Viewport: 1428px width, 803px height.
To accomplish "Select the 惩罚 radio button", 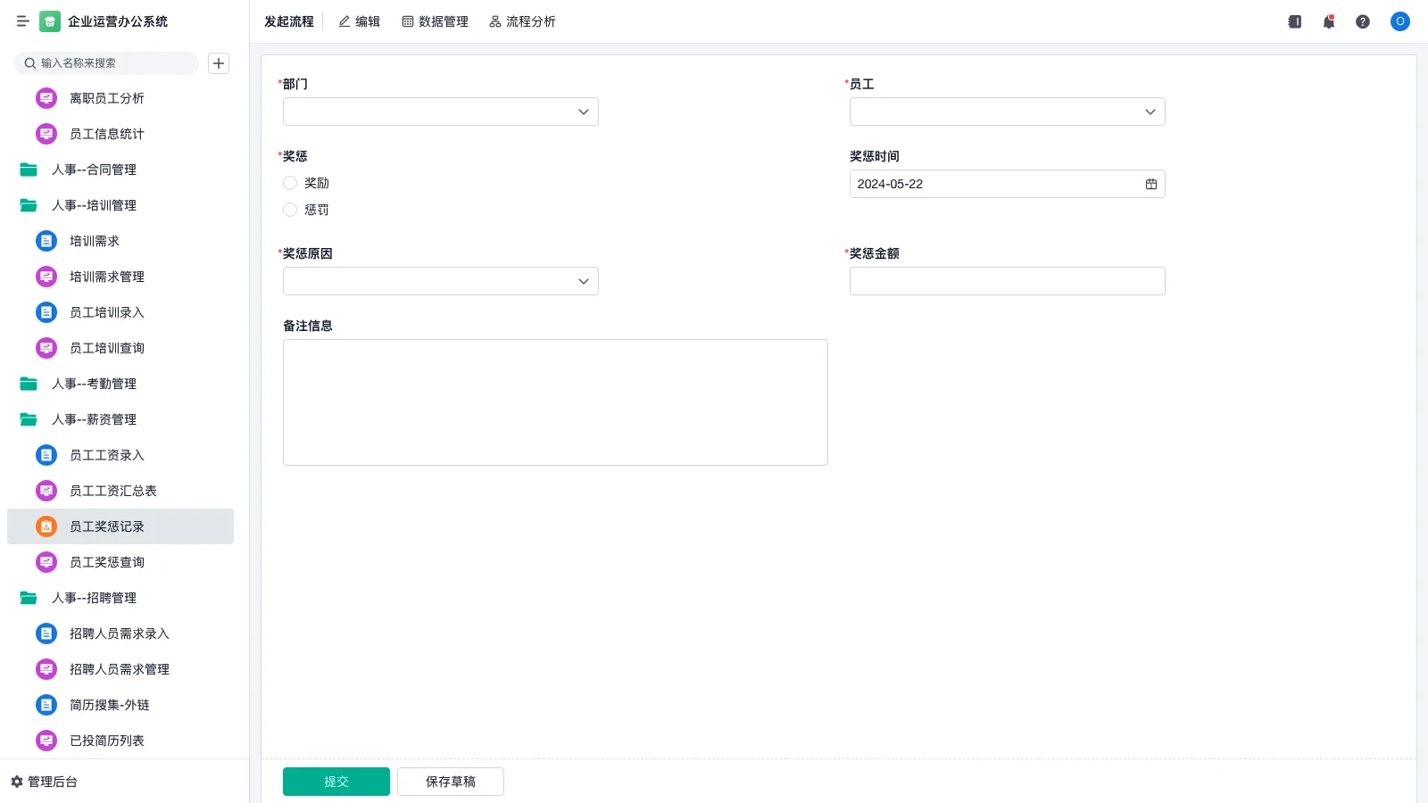I will (x=290, y=210).
